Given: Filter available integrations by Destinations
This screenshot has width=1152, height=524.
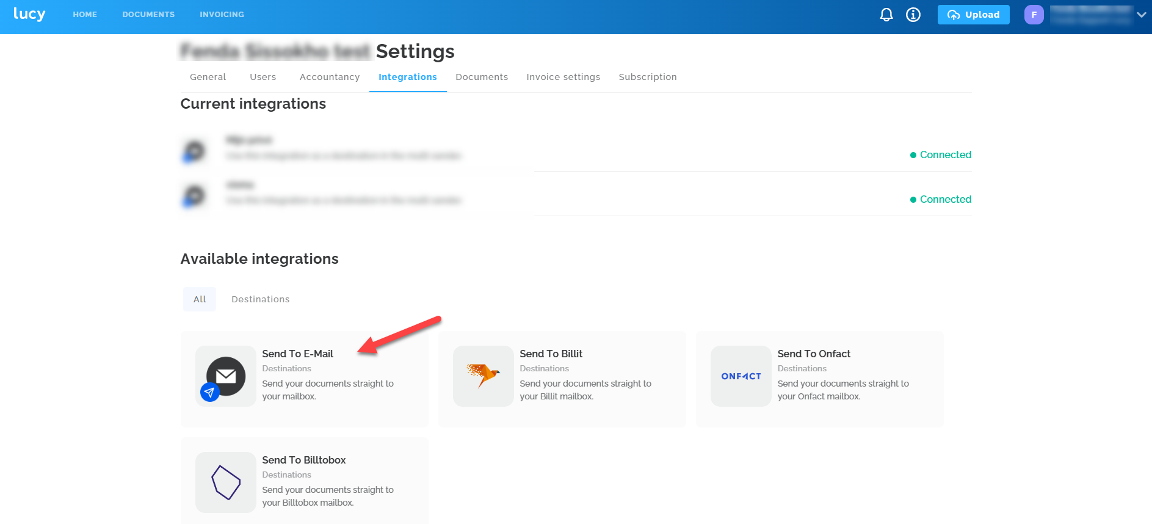Looking at the screenshot, I should [x=261, y=299].
